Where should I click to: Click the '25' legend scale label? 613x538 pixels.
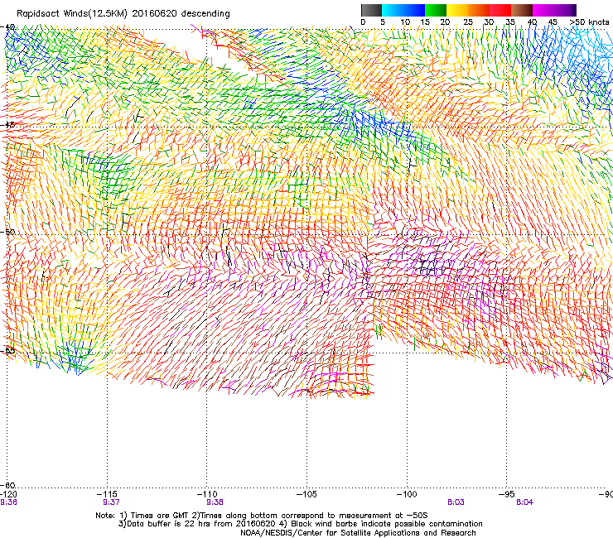click(468, 22)
